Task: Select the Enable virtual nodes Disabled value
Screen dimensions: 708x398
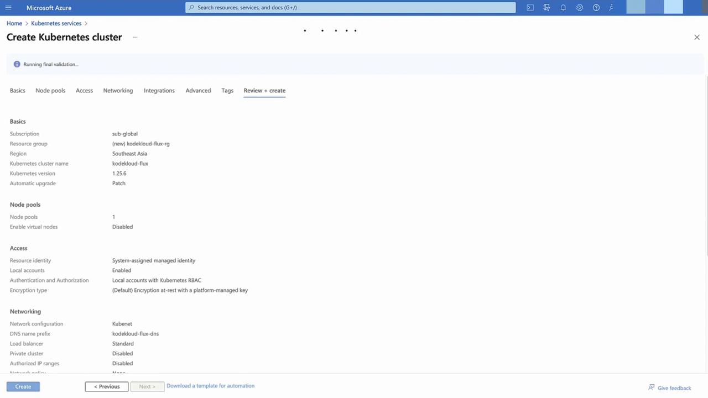Action: point(122,227)
